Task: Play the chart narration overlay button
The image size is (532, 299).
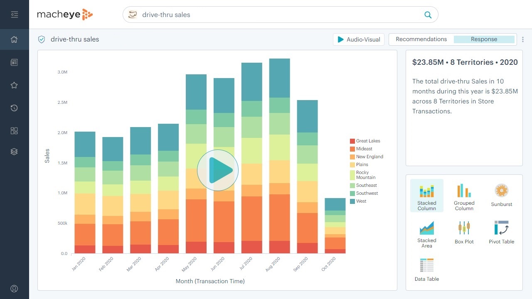Action: (217, 170)
